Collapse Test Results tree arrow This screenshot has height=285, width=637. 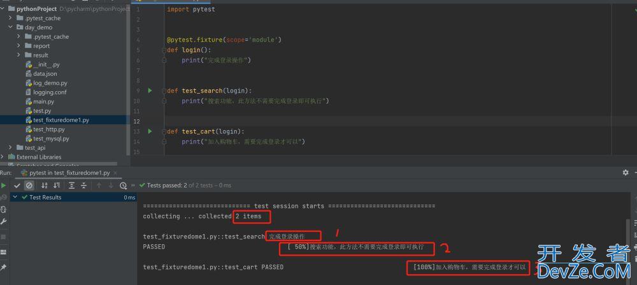[15, 197]
